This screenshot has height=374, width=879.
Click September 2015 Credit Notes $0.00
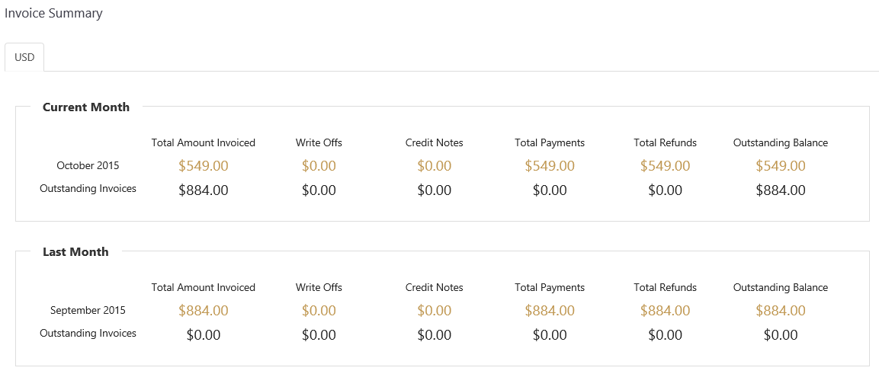click(435, 311)
